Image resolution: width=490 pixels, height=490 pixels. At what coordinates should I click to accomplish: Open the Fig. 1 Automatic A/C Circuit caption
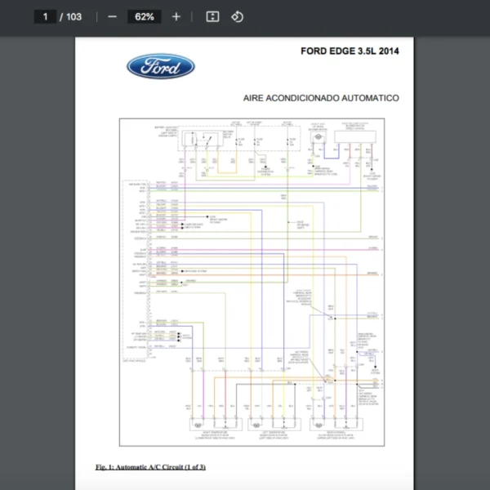tap(150, 466)
